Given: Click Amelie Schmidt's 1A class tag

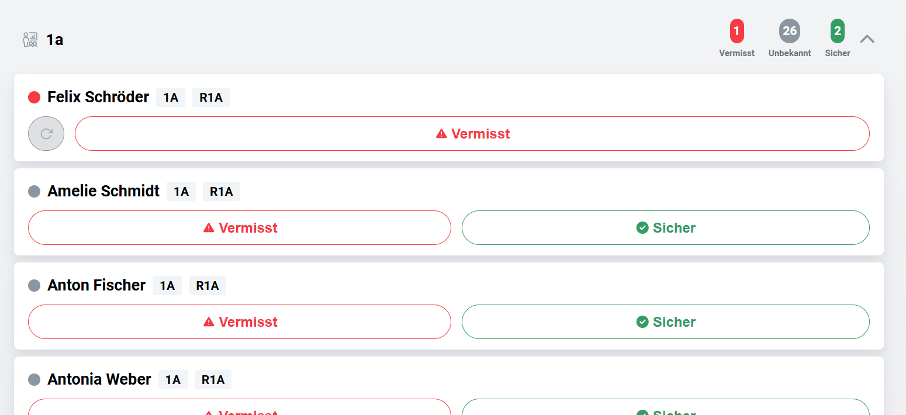Looking at the screenshot, I should click(181, 192).
